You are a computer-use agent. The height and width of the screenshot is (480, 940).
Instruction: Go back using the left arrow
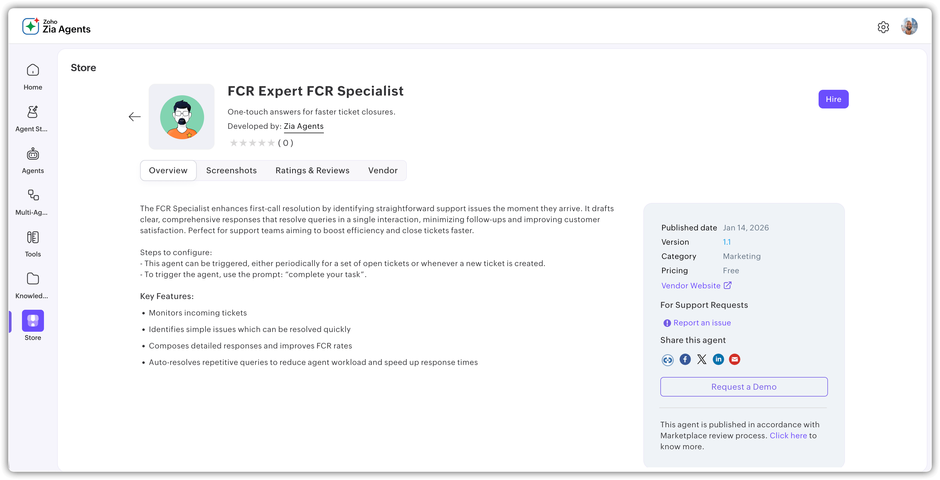[135, 117]
